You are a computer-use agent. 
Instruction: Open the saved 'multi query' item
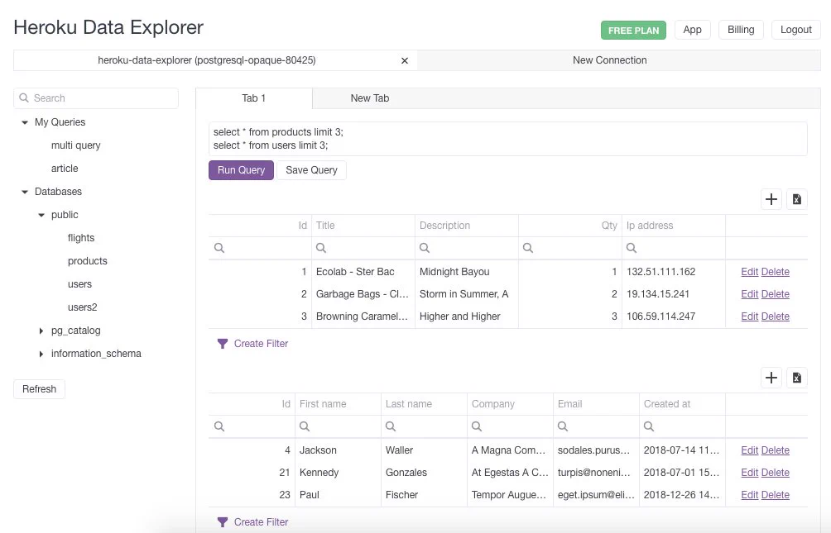pyautogui.click(x=76, y=145)
